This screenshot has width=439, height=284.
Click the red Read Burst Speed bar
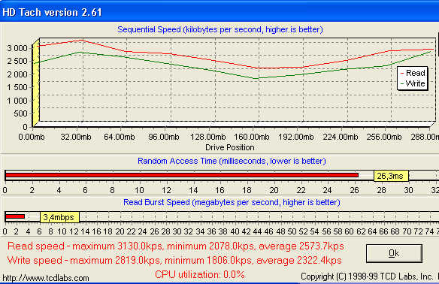pos(15,216)
